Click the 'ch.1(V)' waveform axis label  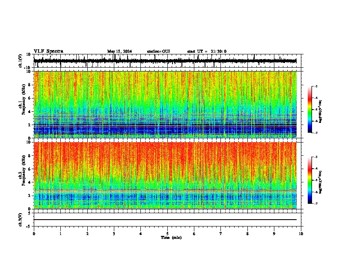[x=21, y=61]
